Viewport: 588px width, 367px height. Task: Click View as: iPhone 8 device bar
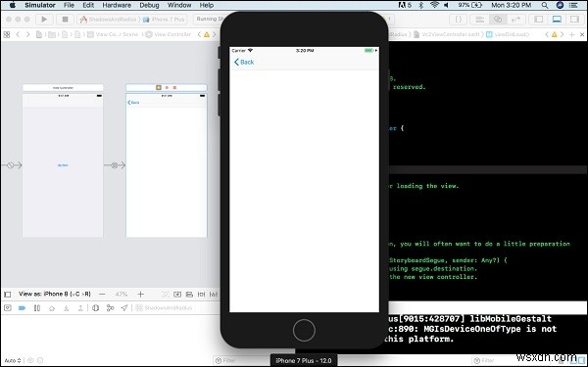tap(55, 294)
